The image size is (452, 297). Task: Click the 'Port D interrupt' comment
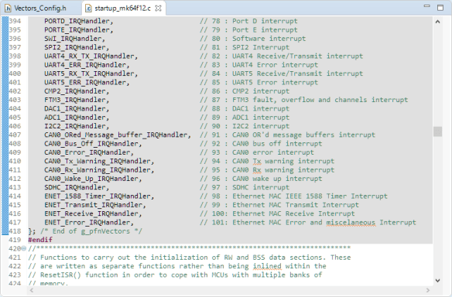click(265, 21)
